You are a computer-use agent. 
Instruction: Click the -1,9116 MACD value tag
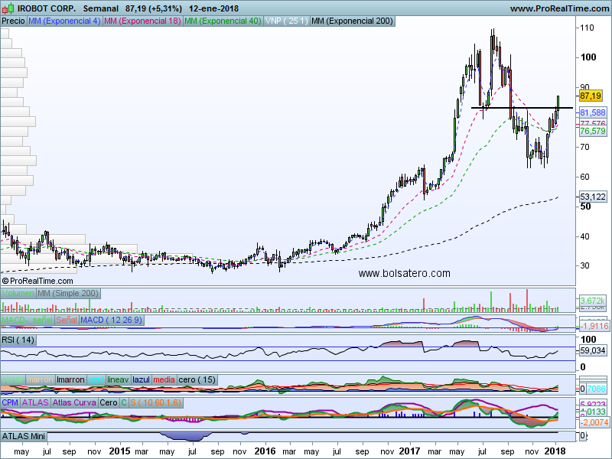coord(594,326)
